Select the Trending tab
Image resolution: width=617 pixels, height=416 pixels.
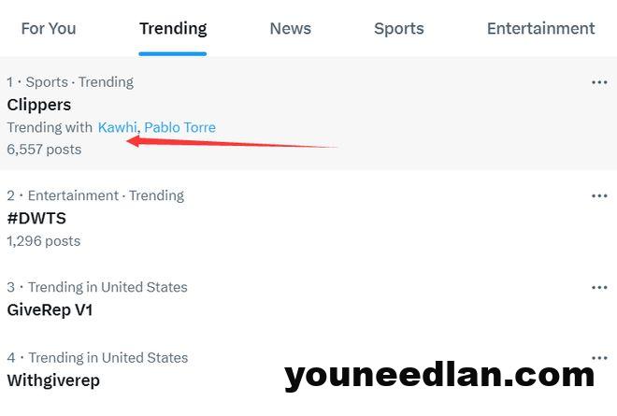coord(173,29)
